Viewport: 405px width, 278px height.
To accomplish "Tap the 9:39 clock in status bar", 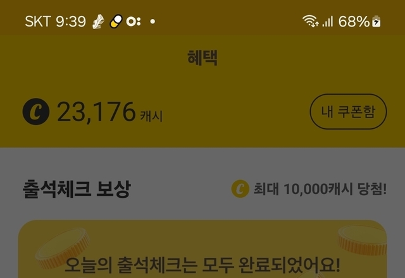I will 71,21.
